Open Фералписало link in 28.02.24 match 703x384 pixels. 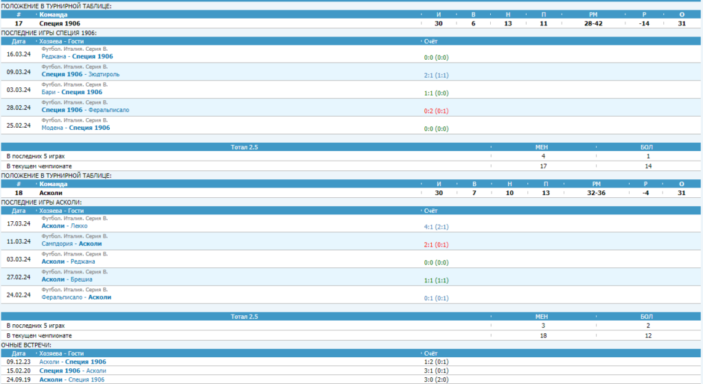(x=108, y=110)
